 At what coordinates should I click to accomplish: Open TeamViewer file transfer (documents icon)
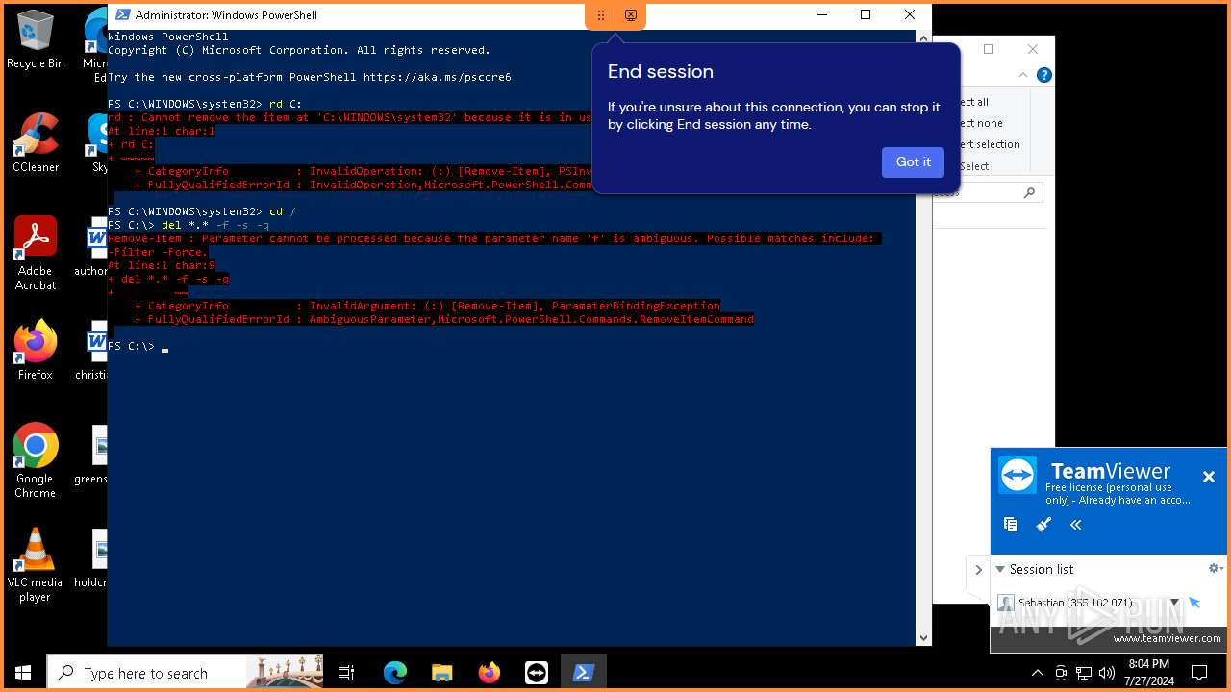click(1010, 524)
